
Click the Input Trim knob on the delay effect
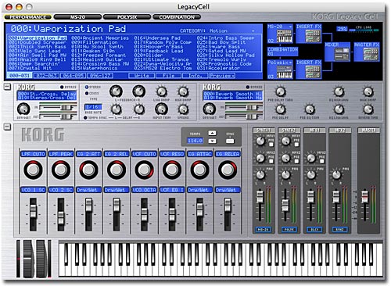[161, 109]
